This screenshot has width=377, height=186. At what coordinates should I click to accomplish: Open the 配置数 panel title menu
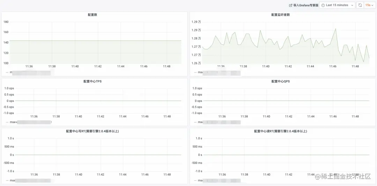93,15
